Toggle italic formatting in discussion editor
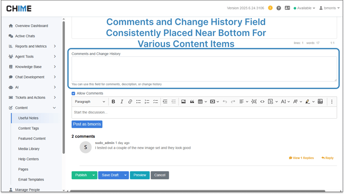This screenshot has width=344, height=194. [122, 102]
